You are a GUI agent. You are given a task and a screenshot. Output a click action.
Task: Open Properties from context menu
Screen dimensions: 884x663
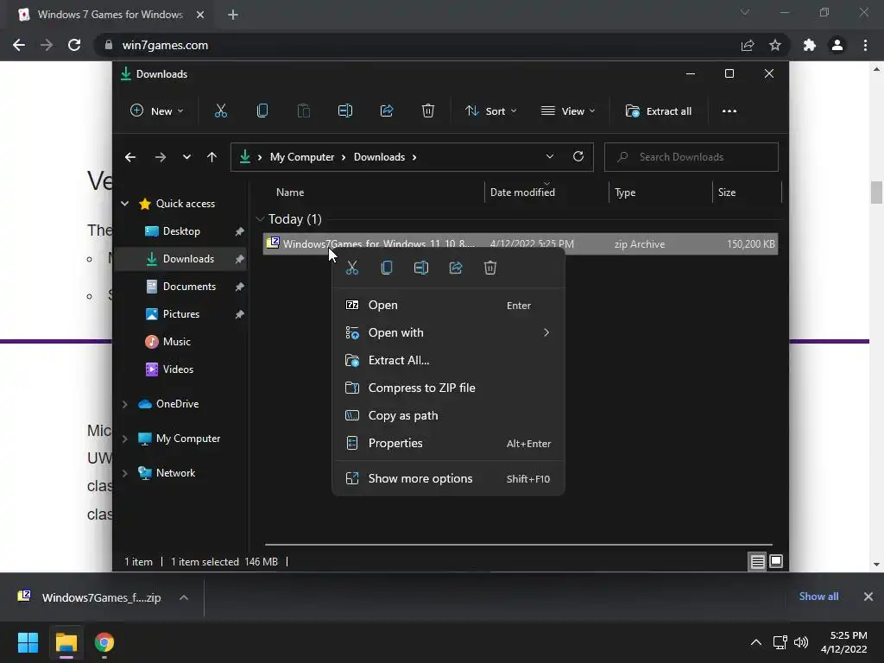click(x=448, y=443)
